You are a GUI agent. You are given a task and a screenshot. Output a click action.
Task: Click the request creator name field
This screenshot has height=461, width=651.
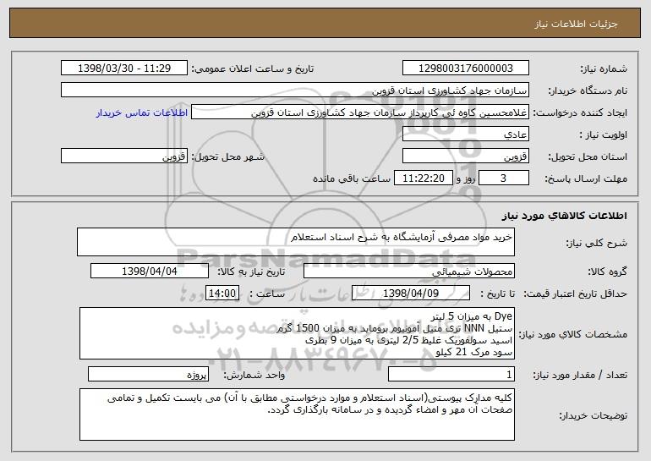[360, 113]
